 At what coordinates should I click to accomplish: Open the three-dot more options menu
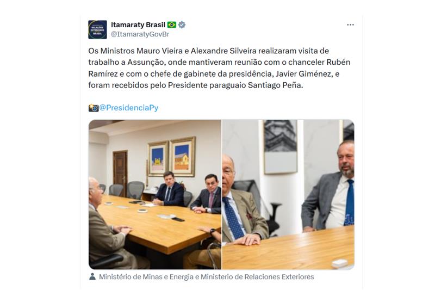(x=350, y=24)
